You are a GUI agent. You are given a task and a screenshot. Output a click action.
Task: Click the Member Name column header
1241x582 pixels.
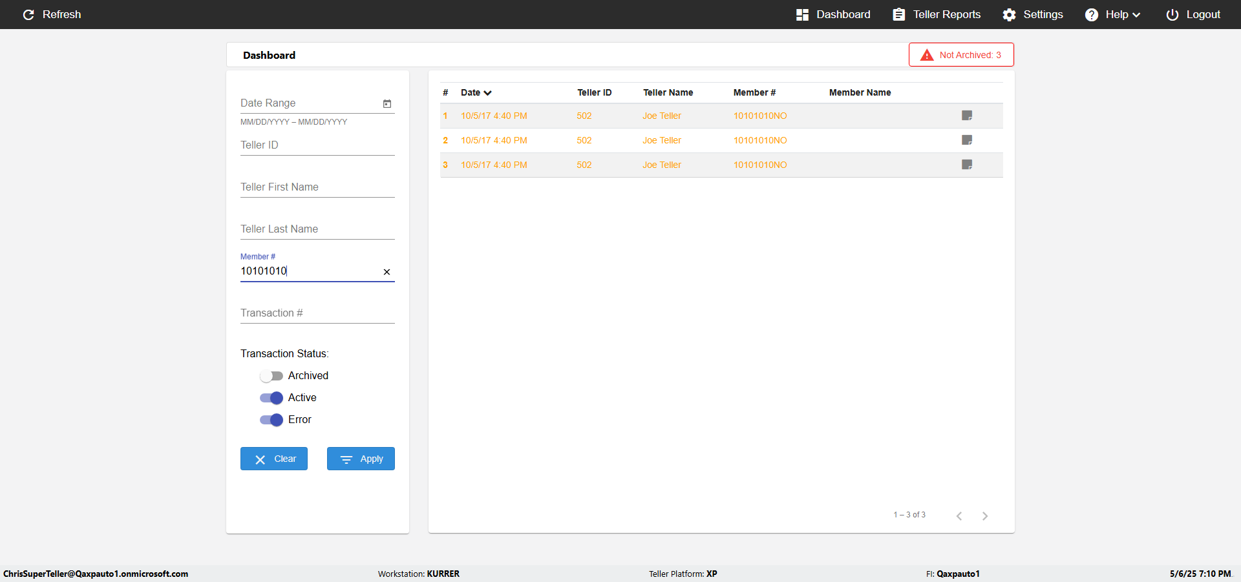pos(860,92)
